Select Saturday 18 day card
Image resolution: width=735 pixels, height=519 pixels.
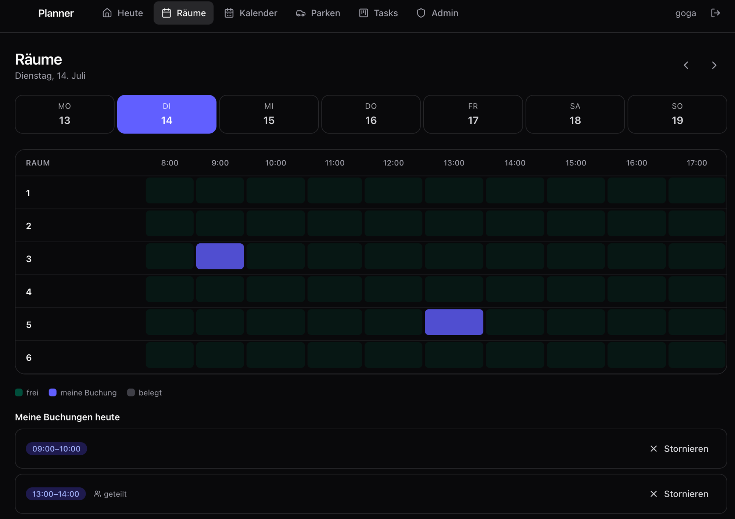[575, 114]
